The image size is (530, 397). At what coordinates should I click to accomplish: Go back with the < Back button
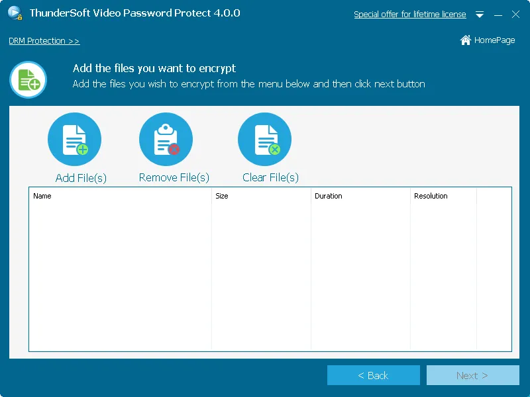click(x=374, y=375)
